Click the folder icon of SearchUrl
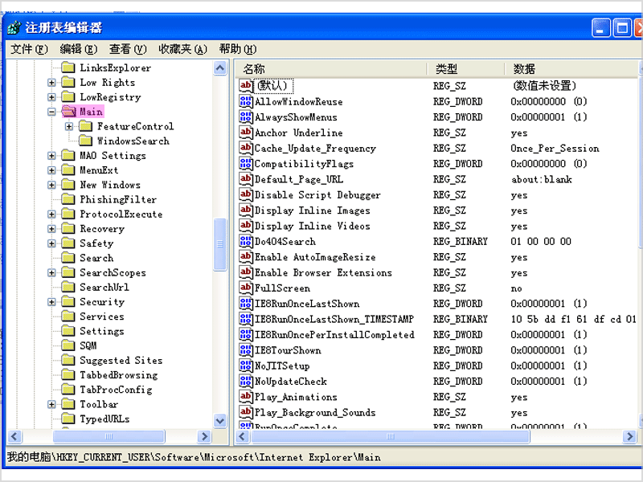The height and width of the screenshot is (482, 643). [x=68, y=288]
